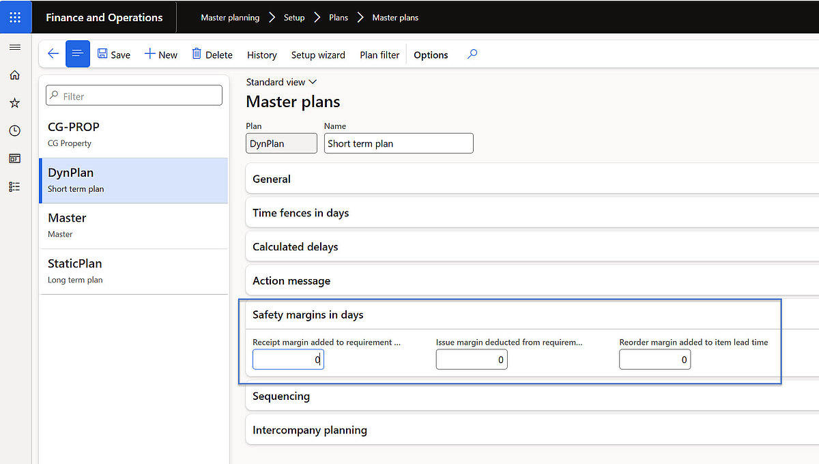819x464 pixels.
Task: Open search with the magnifier icon
Action: pos(472,53)
